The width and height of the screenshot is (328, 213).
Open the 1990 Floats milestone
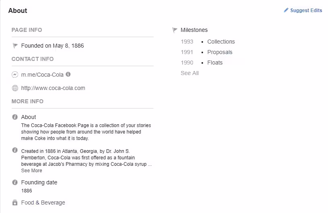pyautogui.click(x=215, y=63)
